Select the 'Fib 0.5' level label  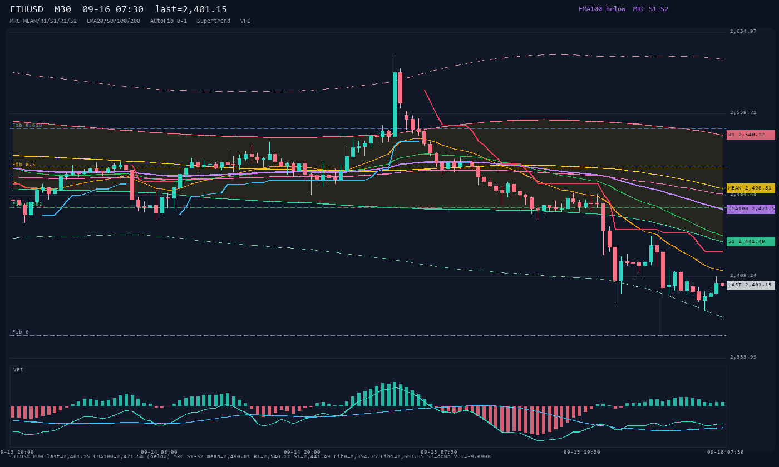point(24,165)
